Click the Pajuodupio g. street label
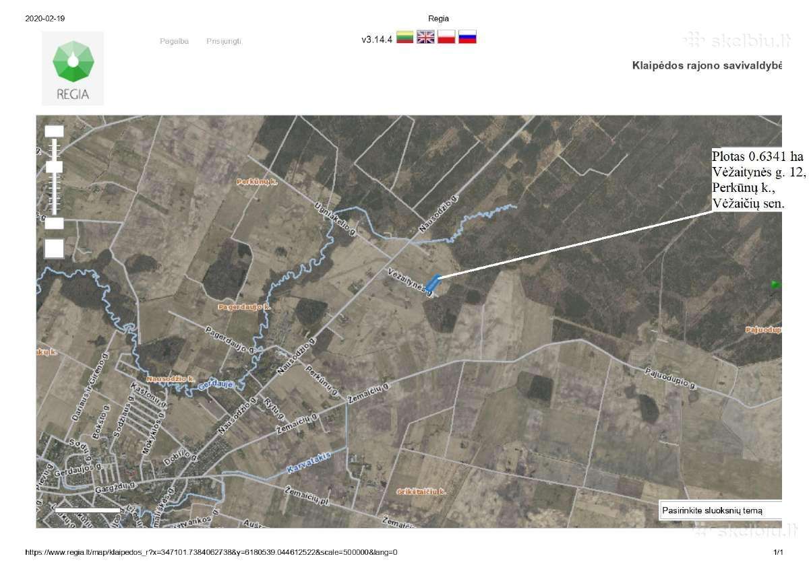809x571 pixels. point(670,379)
